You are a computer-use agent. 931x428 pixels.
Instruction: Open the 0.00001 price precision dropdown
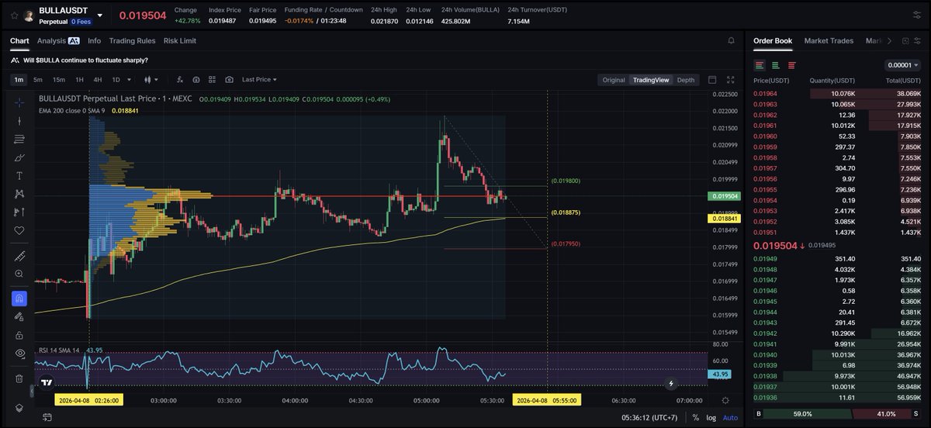coord(902,65)
